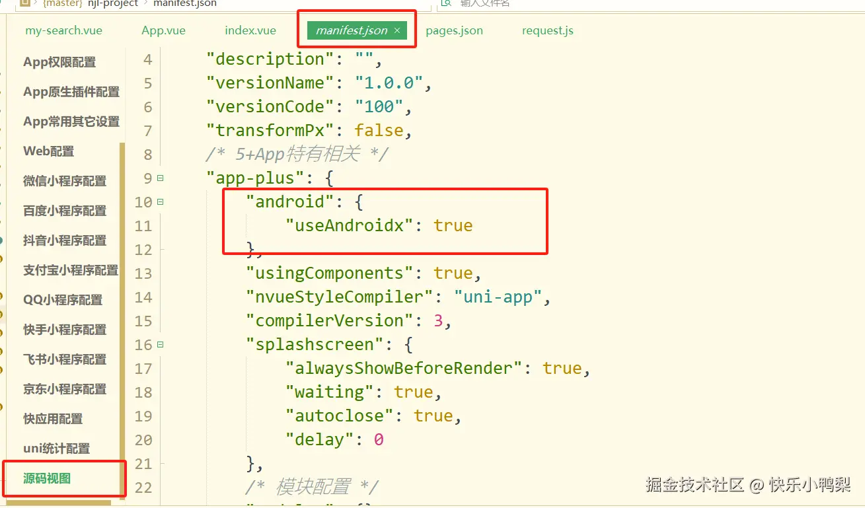
Task: Collapse the "android" block at line 10
Action: pos(161,202)
